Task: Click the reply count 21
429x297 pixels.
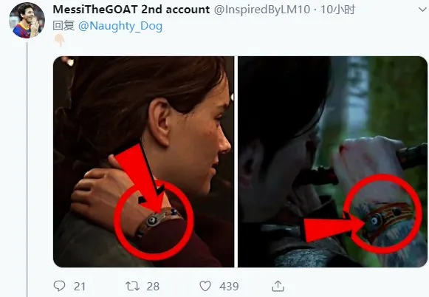Action: coord(80,287)
